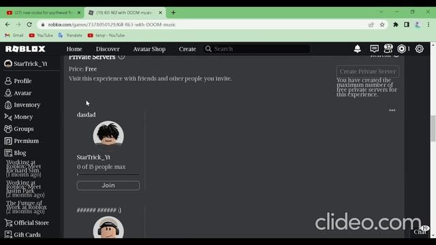The height and width of the screenshot is (245, 436).
Task: Go to the Avatar Shop menu item
Action: (x=149, y=49)
